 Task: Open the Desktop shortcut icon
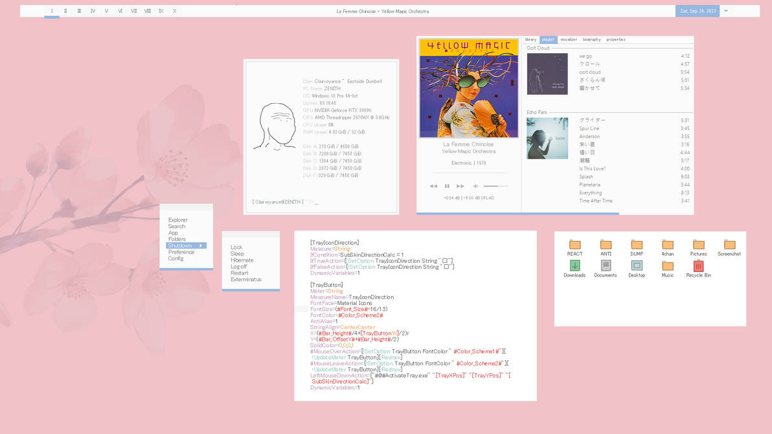(x=637, y=266)
